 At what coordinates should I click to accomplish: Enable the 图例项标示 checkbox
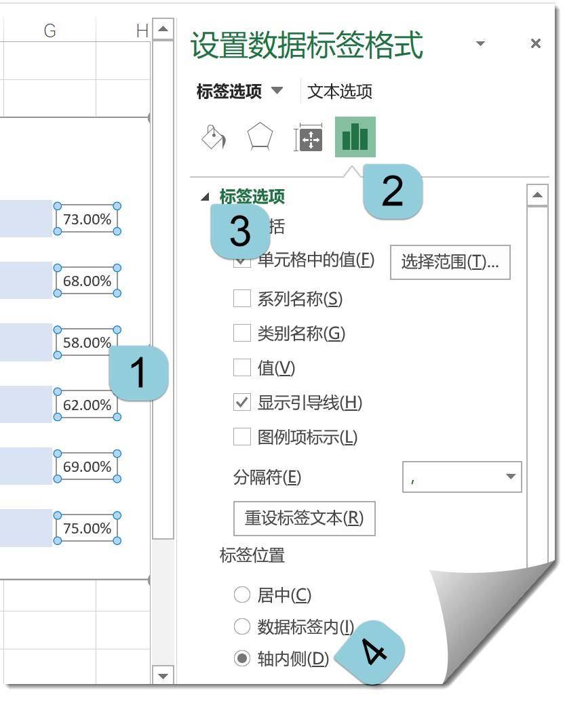pos(241,437)
